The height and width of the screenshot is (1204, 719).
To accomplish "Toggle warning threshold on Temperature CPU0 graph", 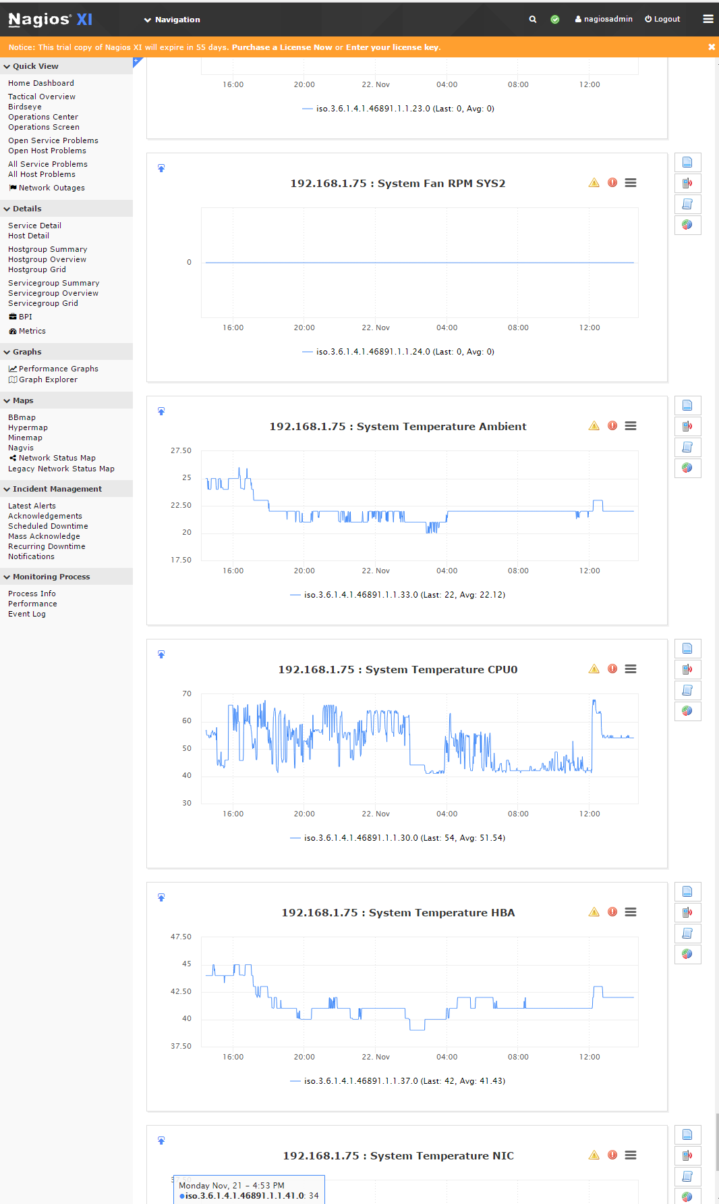I will [594, 669].
